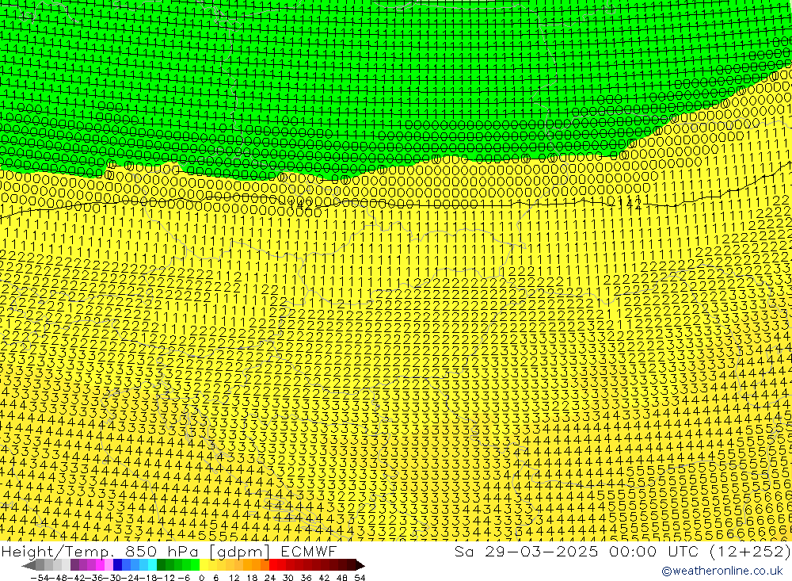
Task: Click the "-54" legend value
Action: 40,578
